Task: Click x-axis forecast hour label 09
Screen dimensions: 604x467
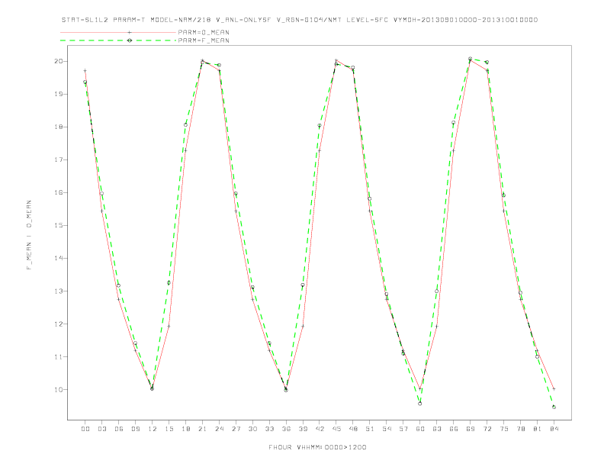Action: pos(135,429)
